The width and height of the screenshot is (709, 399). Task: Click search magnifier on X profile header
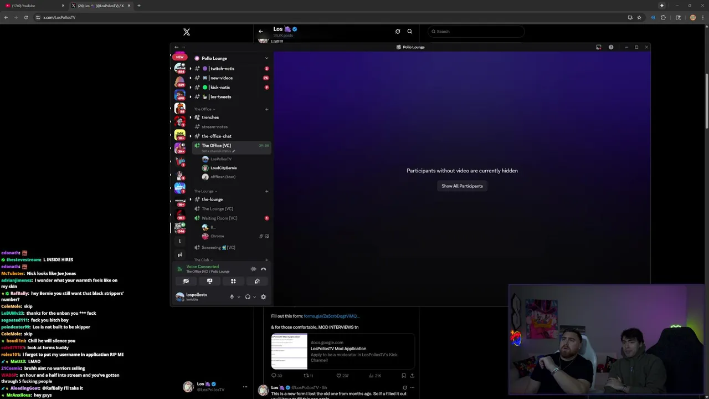tap(410, 32)
